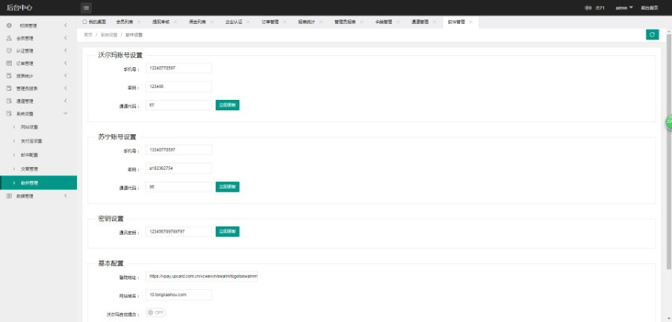This screenshot has width=672, height=322.
Task: Expand the 认证管理 menu chevron
Action: (66, 51)
